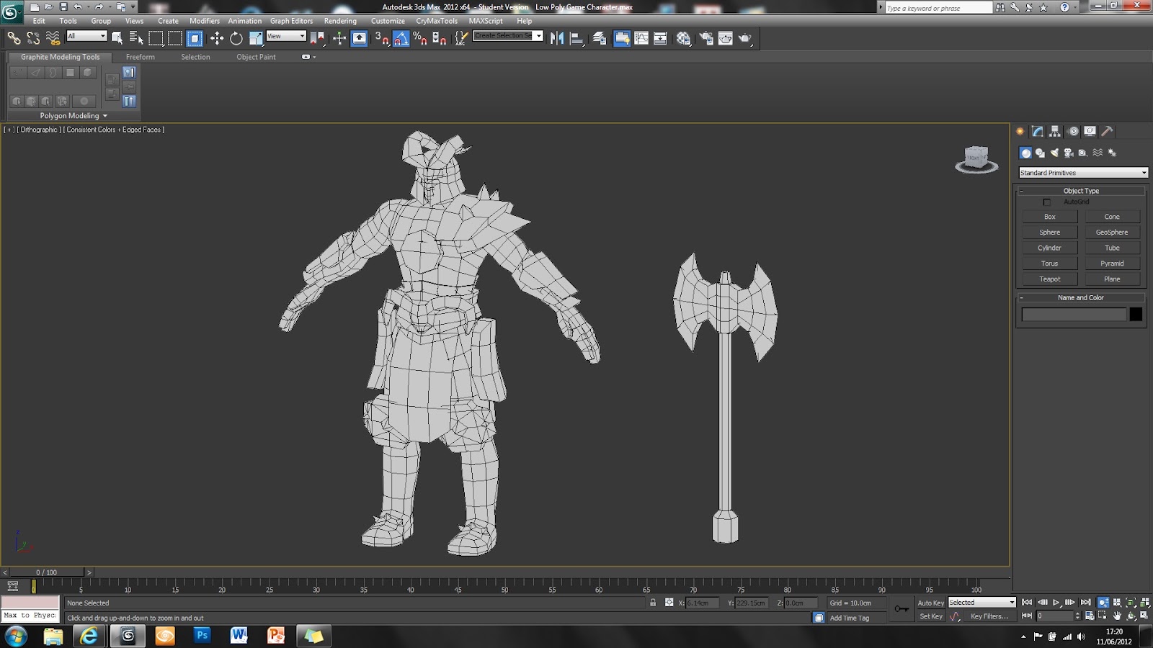Toggle the selection lock icon
Screen dimensions: 1153x648
653,603
